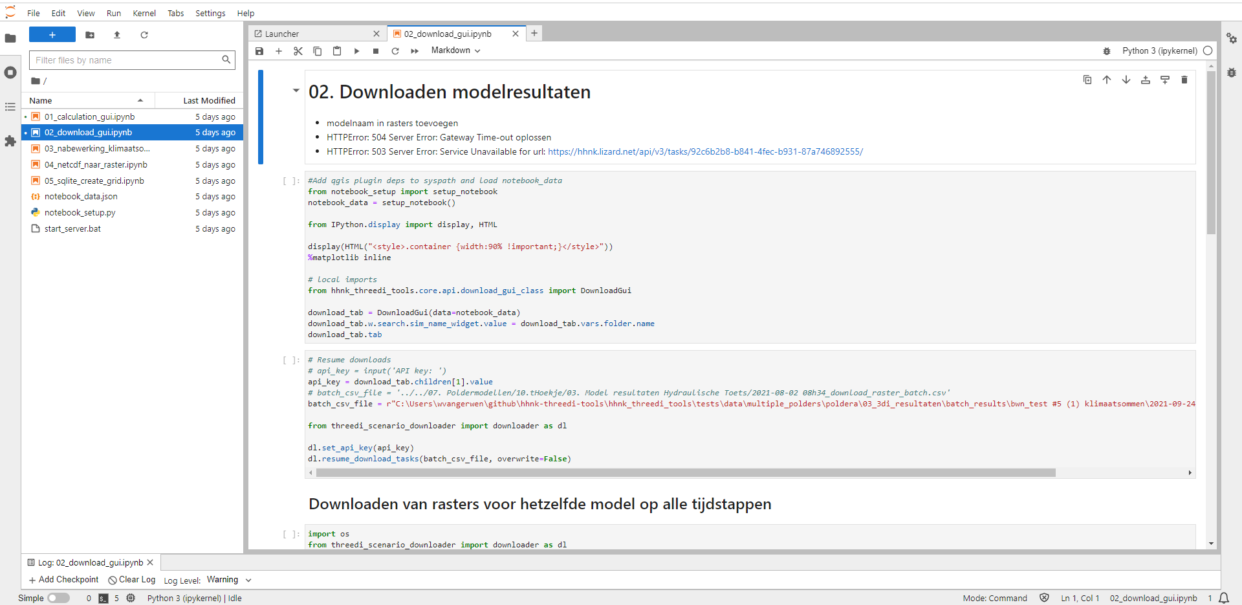Click the Filter files by name field
Viewport: 1242px width, 605px height.
[132, 60]
